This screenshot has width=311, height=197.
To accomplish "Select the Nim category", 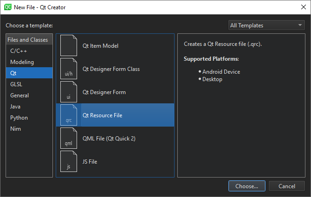I will [x=15, y=129].
